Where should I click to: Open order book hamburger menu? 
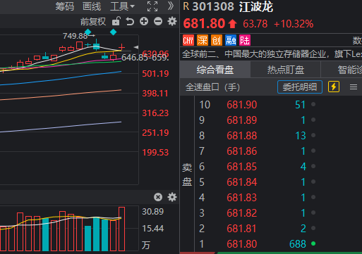354,87
